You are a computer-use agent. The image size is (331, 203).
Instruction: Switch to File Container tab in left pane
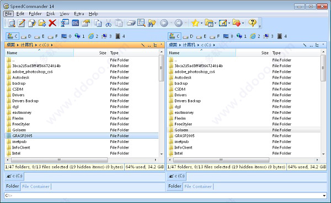[36, 186]
